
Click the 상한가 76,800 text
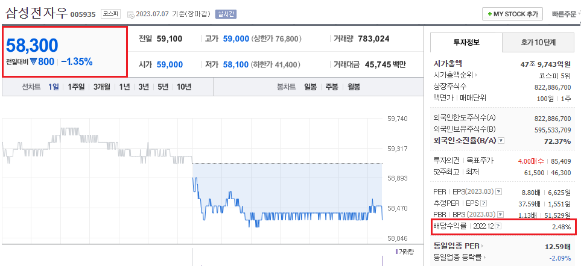[276, 39]
